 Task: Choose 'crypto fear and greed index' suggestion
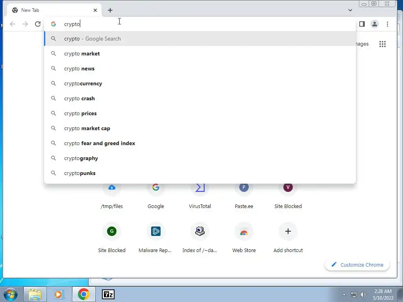coord(200,143)
